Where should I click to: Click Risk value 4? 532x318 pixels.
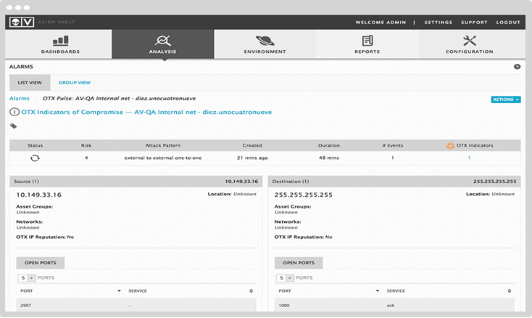[86, 158]
